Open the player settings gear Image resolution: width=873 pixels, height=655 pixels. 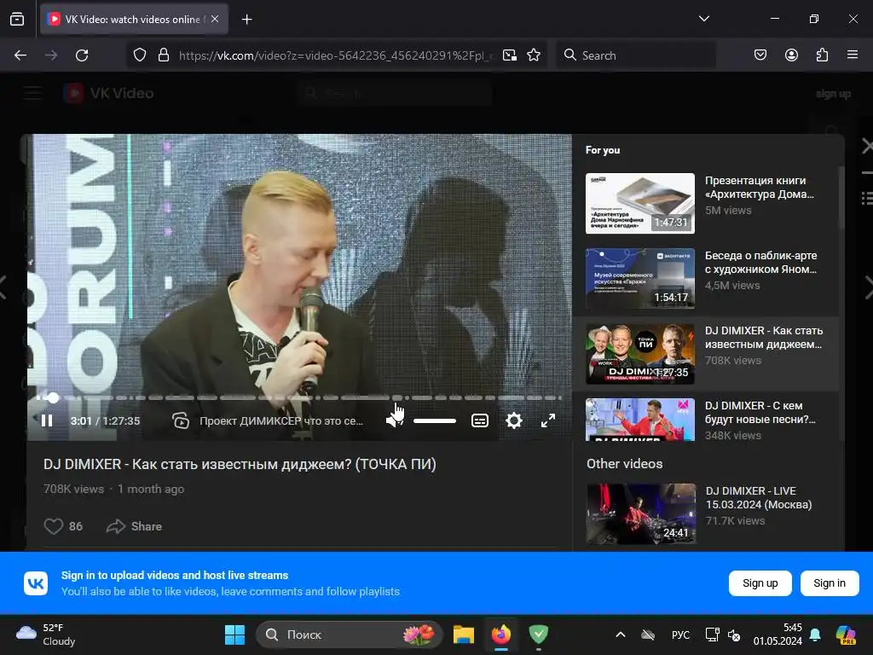coord(514,420)
